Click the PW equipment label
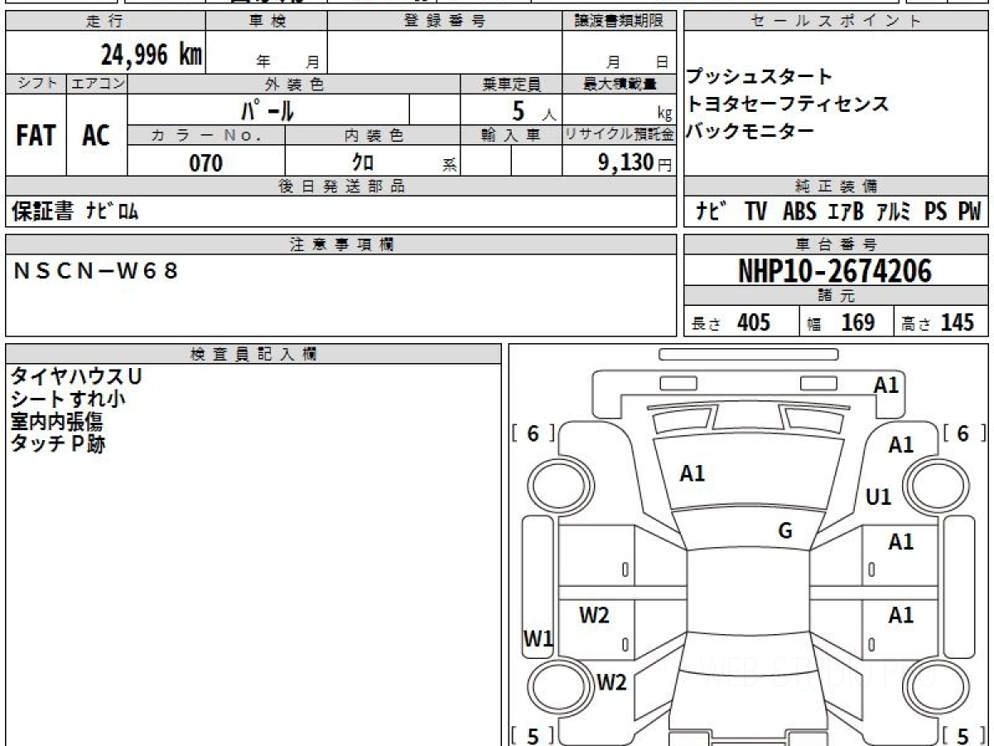 pyautogui.click(x=969, y=212)
